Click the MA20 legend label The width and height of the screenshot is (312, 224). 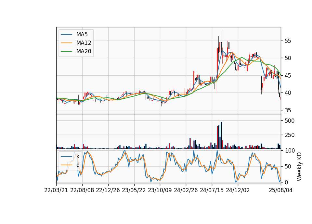(x=84, y=51)
